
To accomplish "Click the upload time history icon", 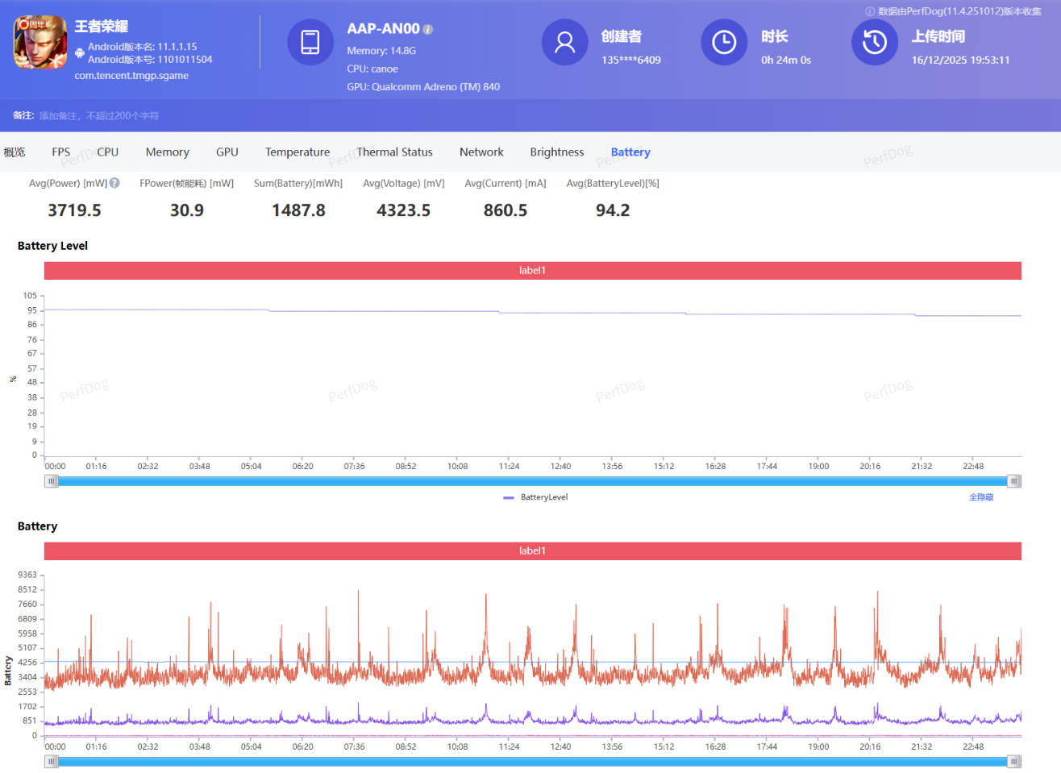I will (874, 42).
